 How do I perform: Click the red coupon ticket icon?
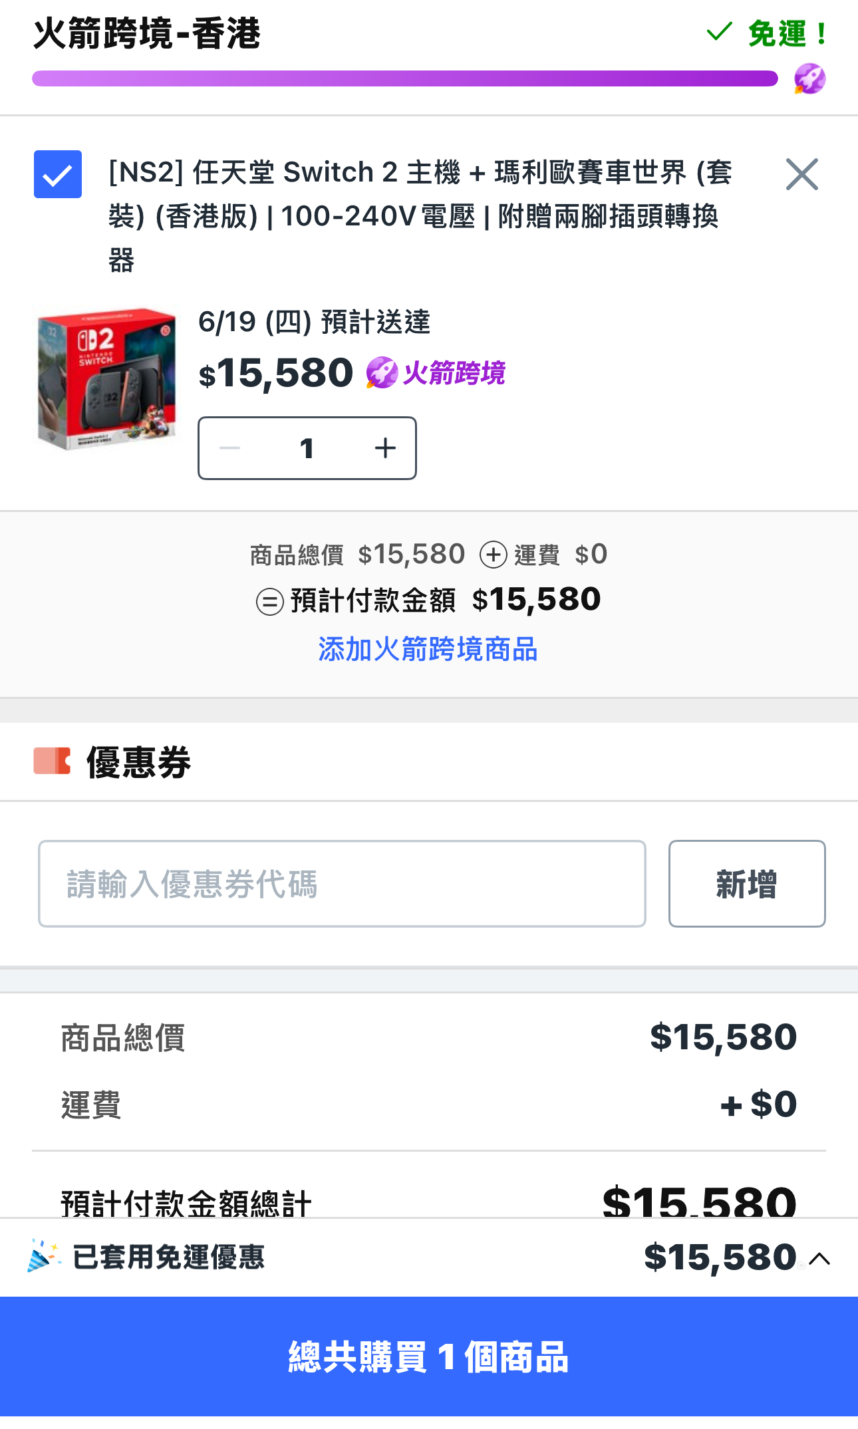pyautogui.click(x=53, y=761)
